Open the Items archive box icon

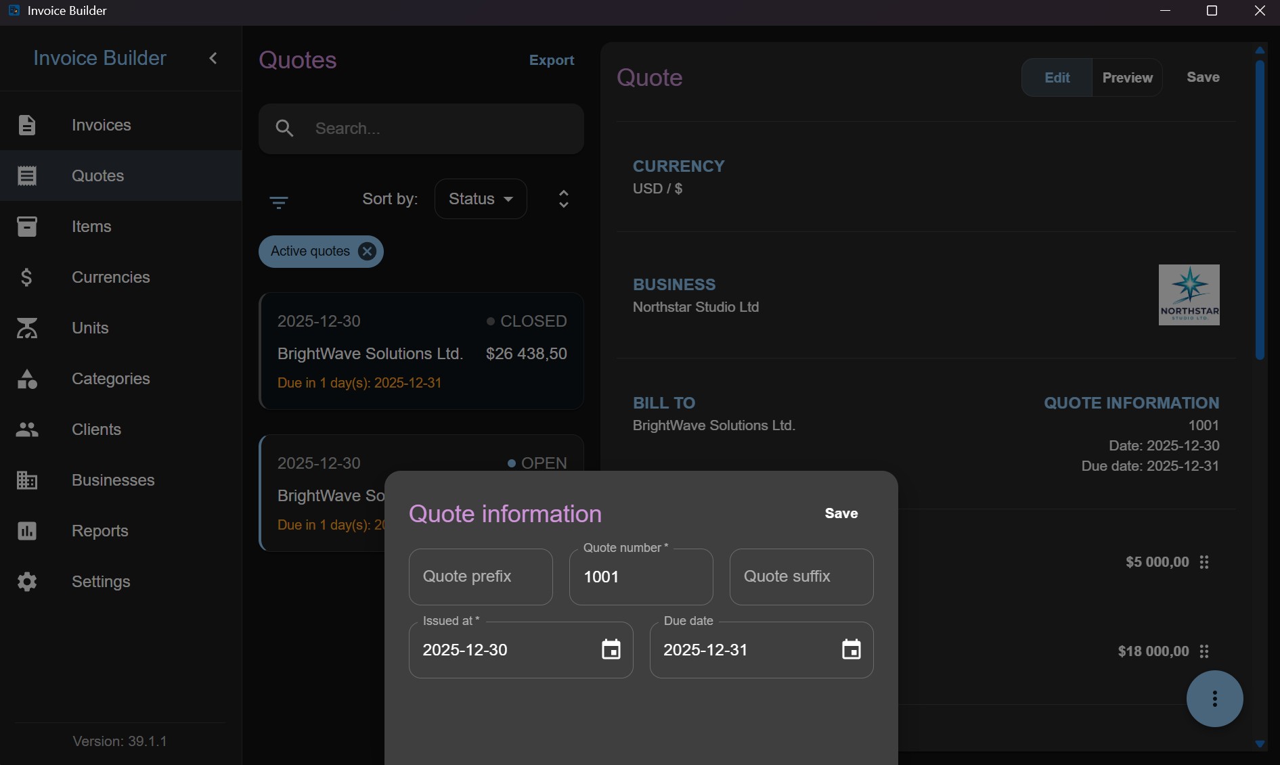[27, 227]
